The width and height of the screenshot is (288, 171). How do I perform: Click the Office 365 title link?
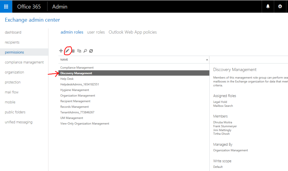[29, 6]
